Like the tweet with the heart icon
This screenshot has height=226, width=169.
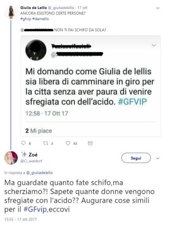(x=68, y=143)
